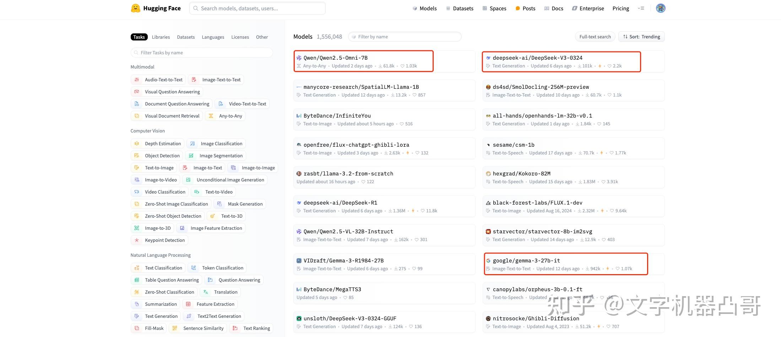Click the Hugging Face emoji logo
Viewport: 781px width, 337px height.
tap(135, 8)
